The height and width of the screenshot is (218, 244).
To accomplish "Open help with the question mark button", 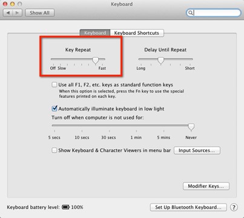I will tap(234, 207).
